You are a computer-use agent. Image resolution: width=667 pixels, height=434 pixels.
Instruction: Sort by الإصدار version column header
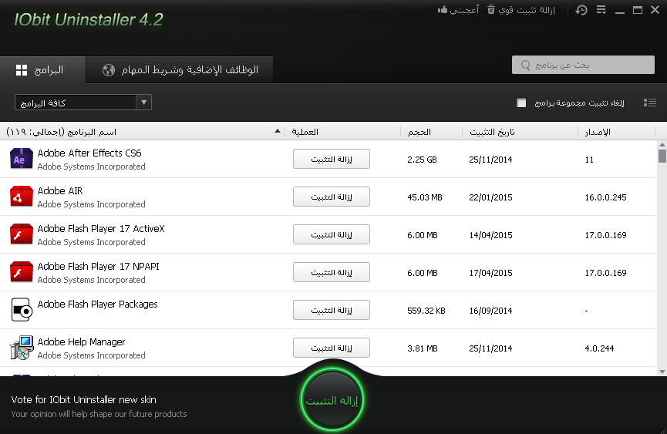(x=598, y=132)
